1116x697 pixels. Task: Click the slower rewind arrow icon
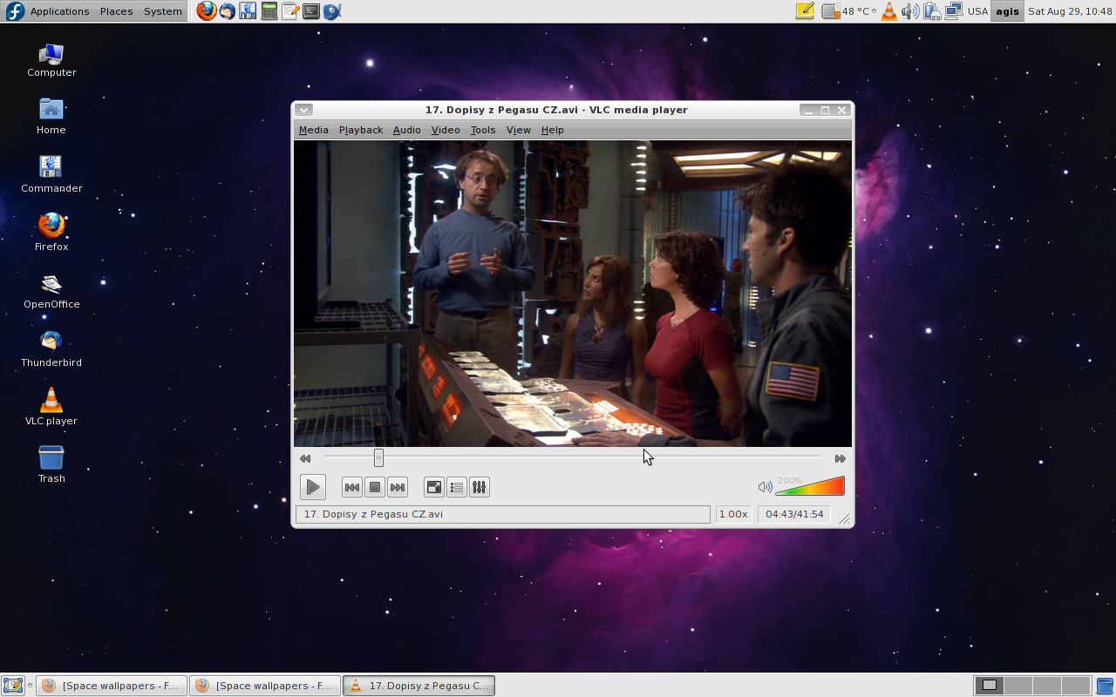[305, 458]
